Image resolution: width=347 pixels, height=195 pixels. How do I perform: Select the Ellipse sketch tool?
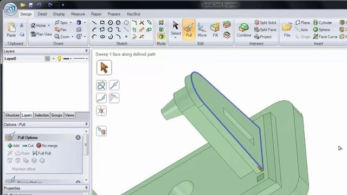(x=102, y=37)
